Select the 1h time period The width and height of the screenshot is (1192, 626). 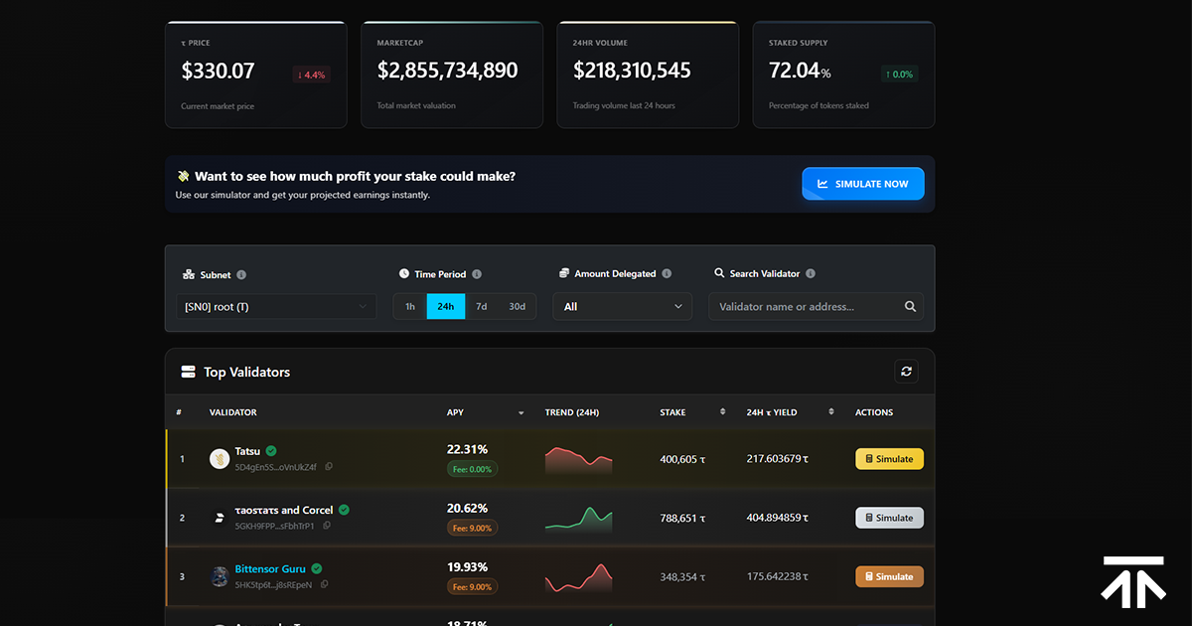pos(410,307)
